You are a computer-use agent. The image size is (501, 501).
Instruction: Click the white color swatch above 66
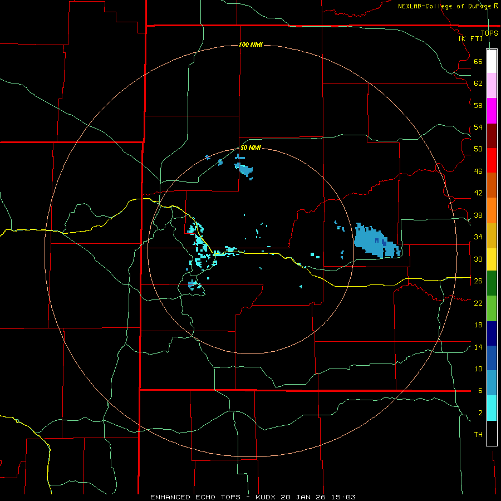pos(492,61)
